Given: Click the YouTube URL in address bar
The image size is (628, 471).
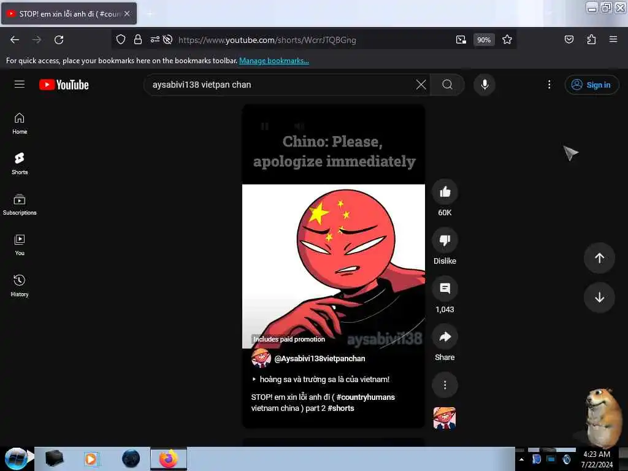Looking at the screenshot, I should 267,40.
